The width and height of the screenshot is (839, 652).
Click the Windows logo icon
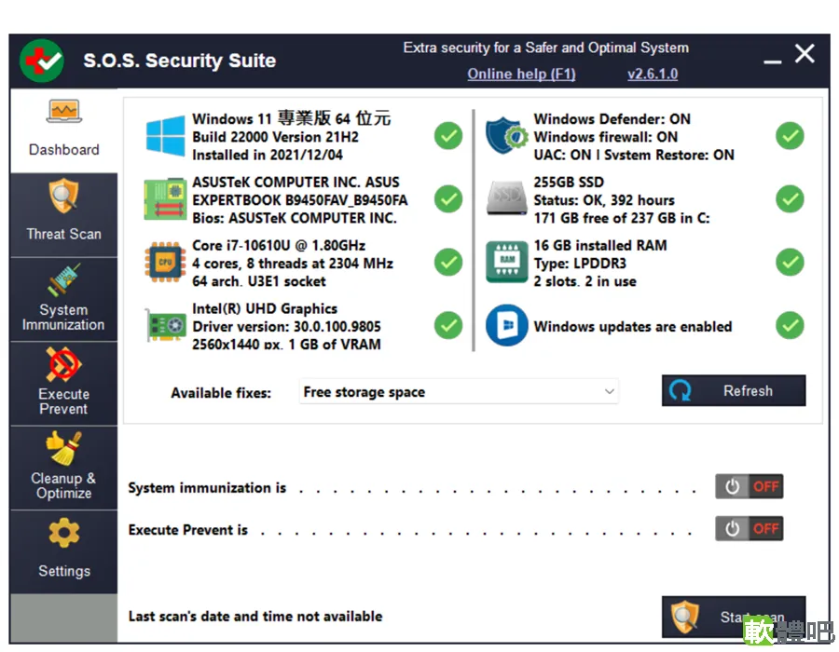(165, 136)
